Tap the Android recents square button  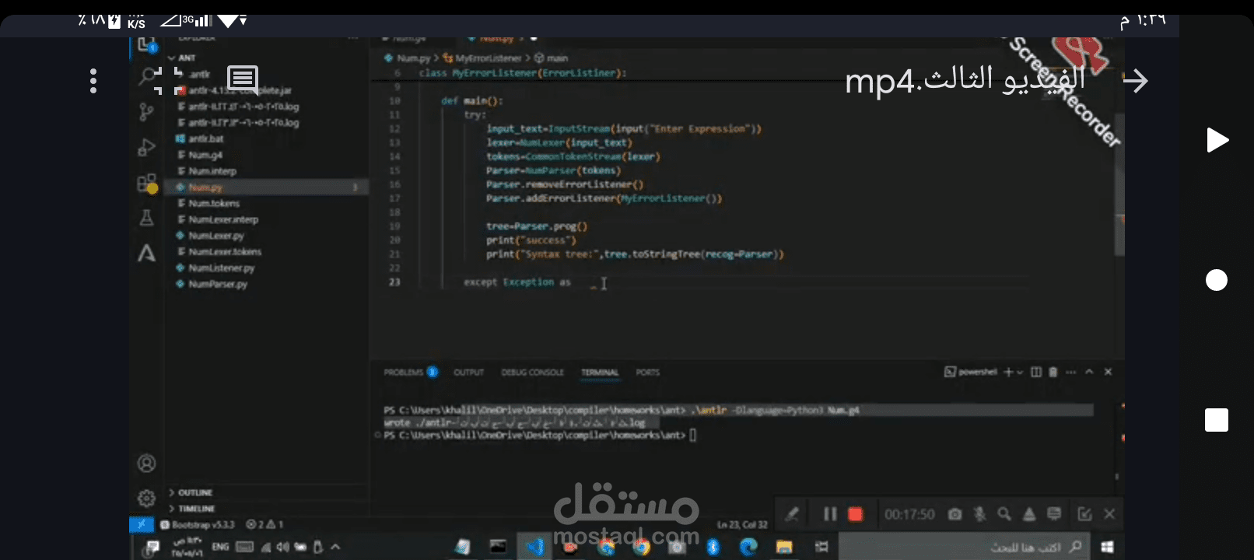pos(1217,420)
